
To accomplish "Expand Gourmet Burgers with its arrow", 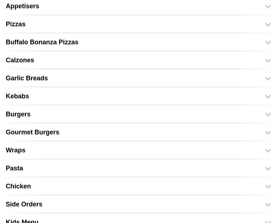I will tap(268, 133).
